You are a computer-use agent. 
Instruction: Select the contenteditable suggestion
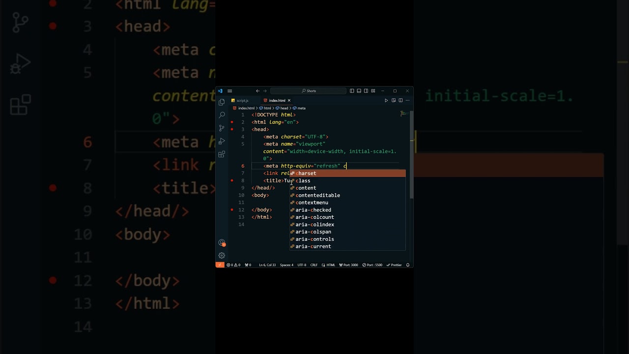tap(347, 195)
